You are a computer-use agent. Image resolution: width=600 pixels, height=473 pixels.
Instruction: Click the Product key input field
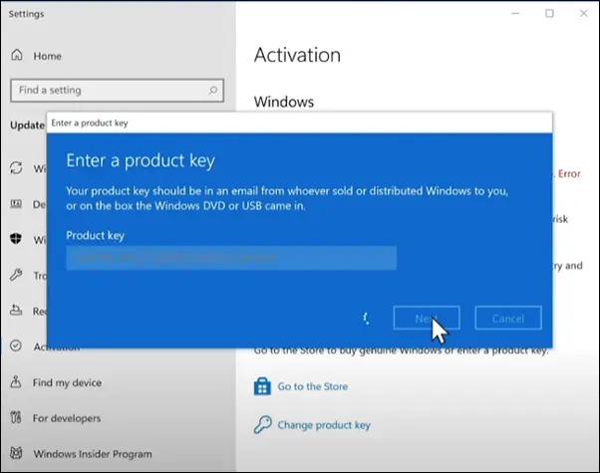pos(231,258)
